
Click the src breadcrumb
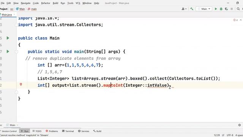[12, 9]
